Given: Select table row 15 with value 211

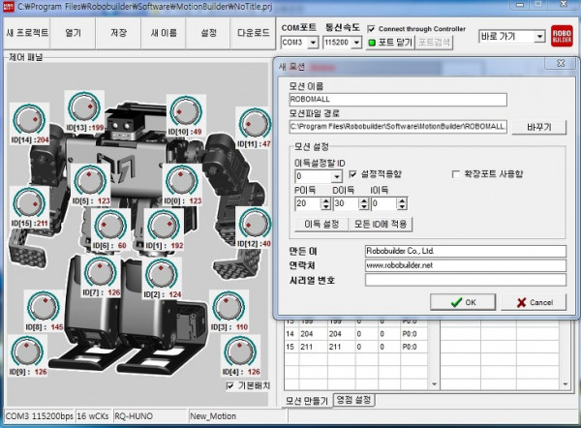Looking at the screenshot, I should click(355, 347).
